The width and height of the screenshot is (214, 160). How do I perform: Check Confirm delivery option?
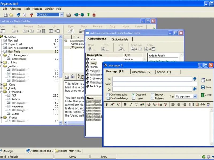108,98
